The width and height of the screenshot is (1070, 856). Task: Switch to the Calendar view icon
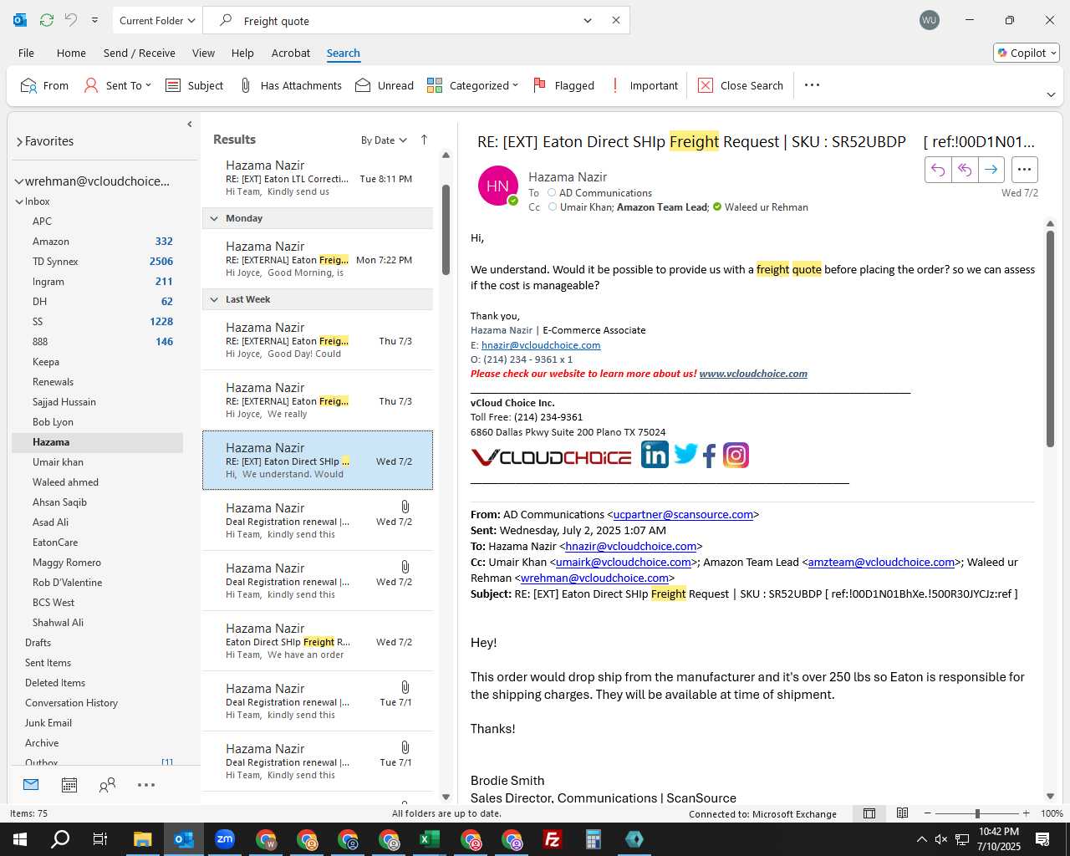tap(69, 785)
